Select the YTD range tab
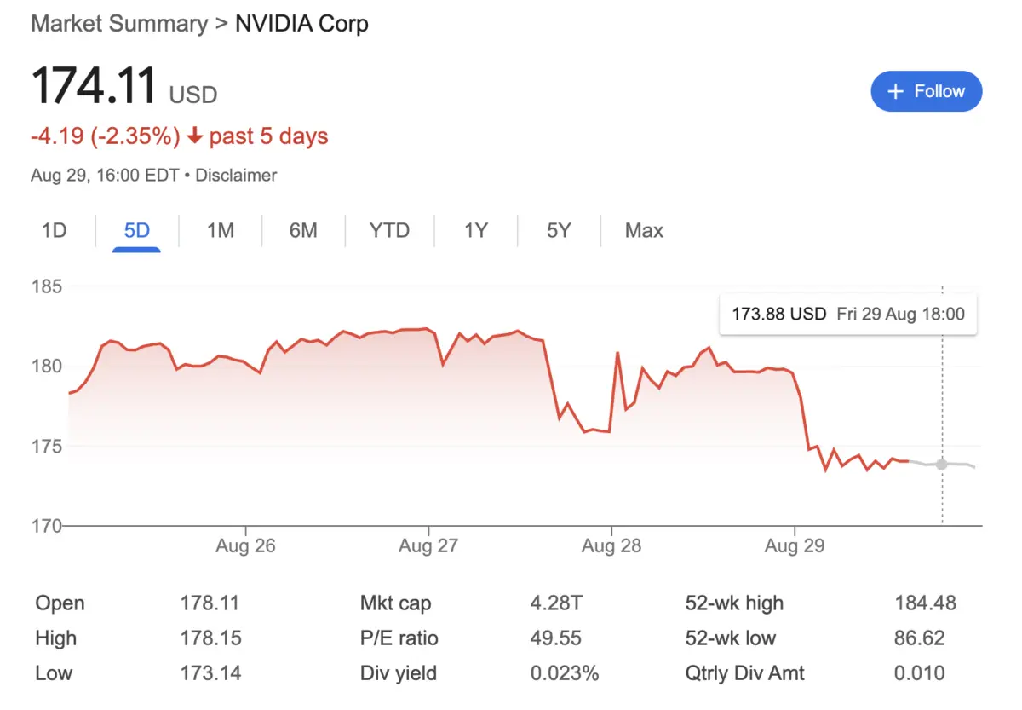The image size is (1022, 710). click(389, 230)
